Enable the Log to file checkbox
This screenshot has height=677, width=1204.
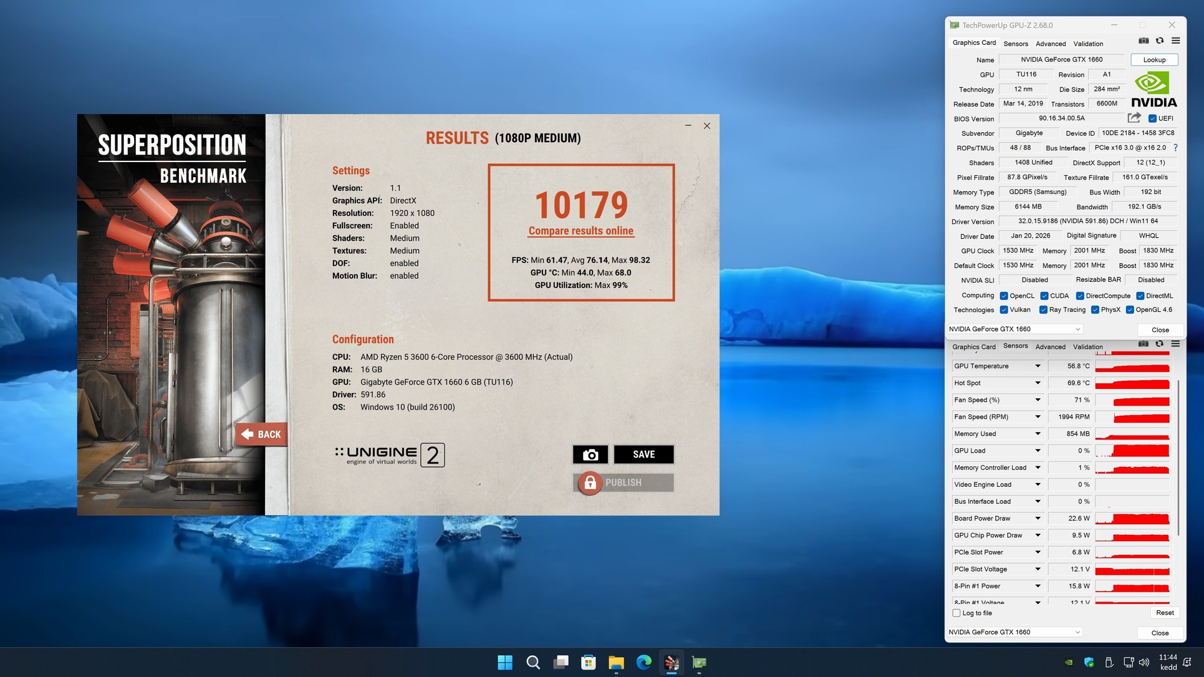pyautogui.click(x=956, y=613)
